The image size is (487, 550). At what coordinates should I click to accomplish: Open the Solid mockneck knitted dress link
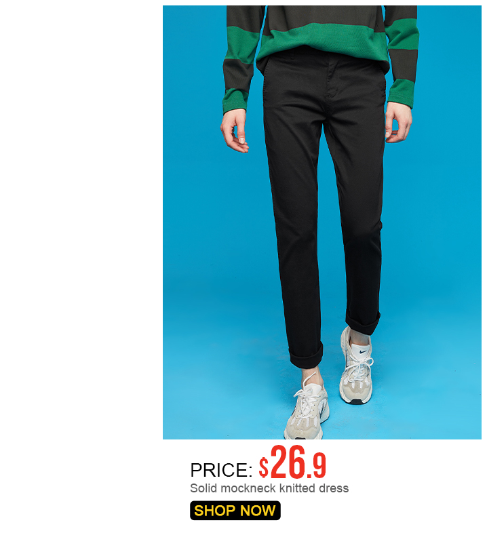point(269,488)
